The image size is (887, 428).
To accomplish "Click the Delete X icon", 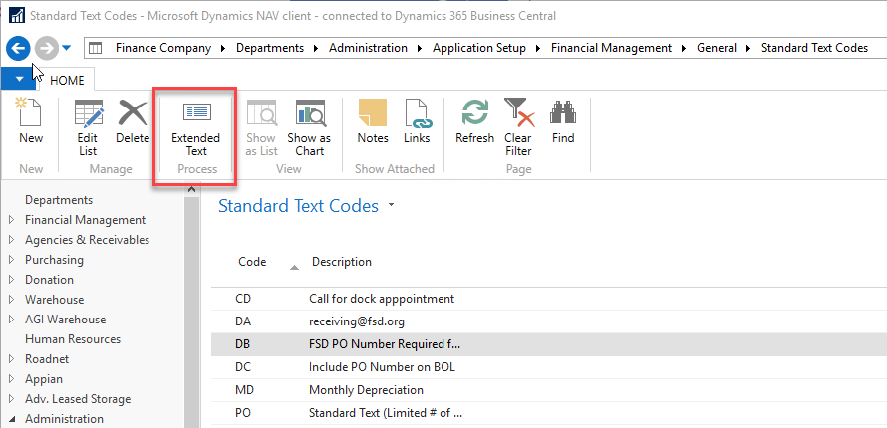I will pos(133,111).
